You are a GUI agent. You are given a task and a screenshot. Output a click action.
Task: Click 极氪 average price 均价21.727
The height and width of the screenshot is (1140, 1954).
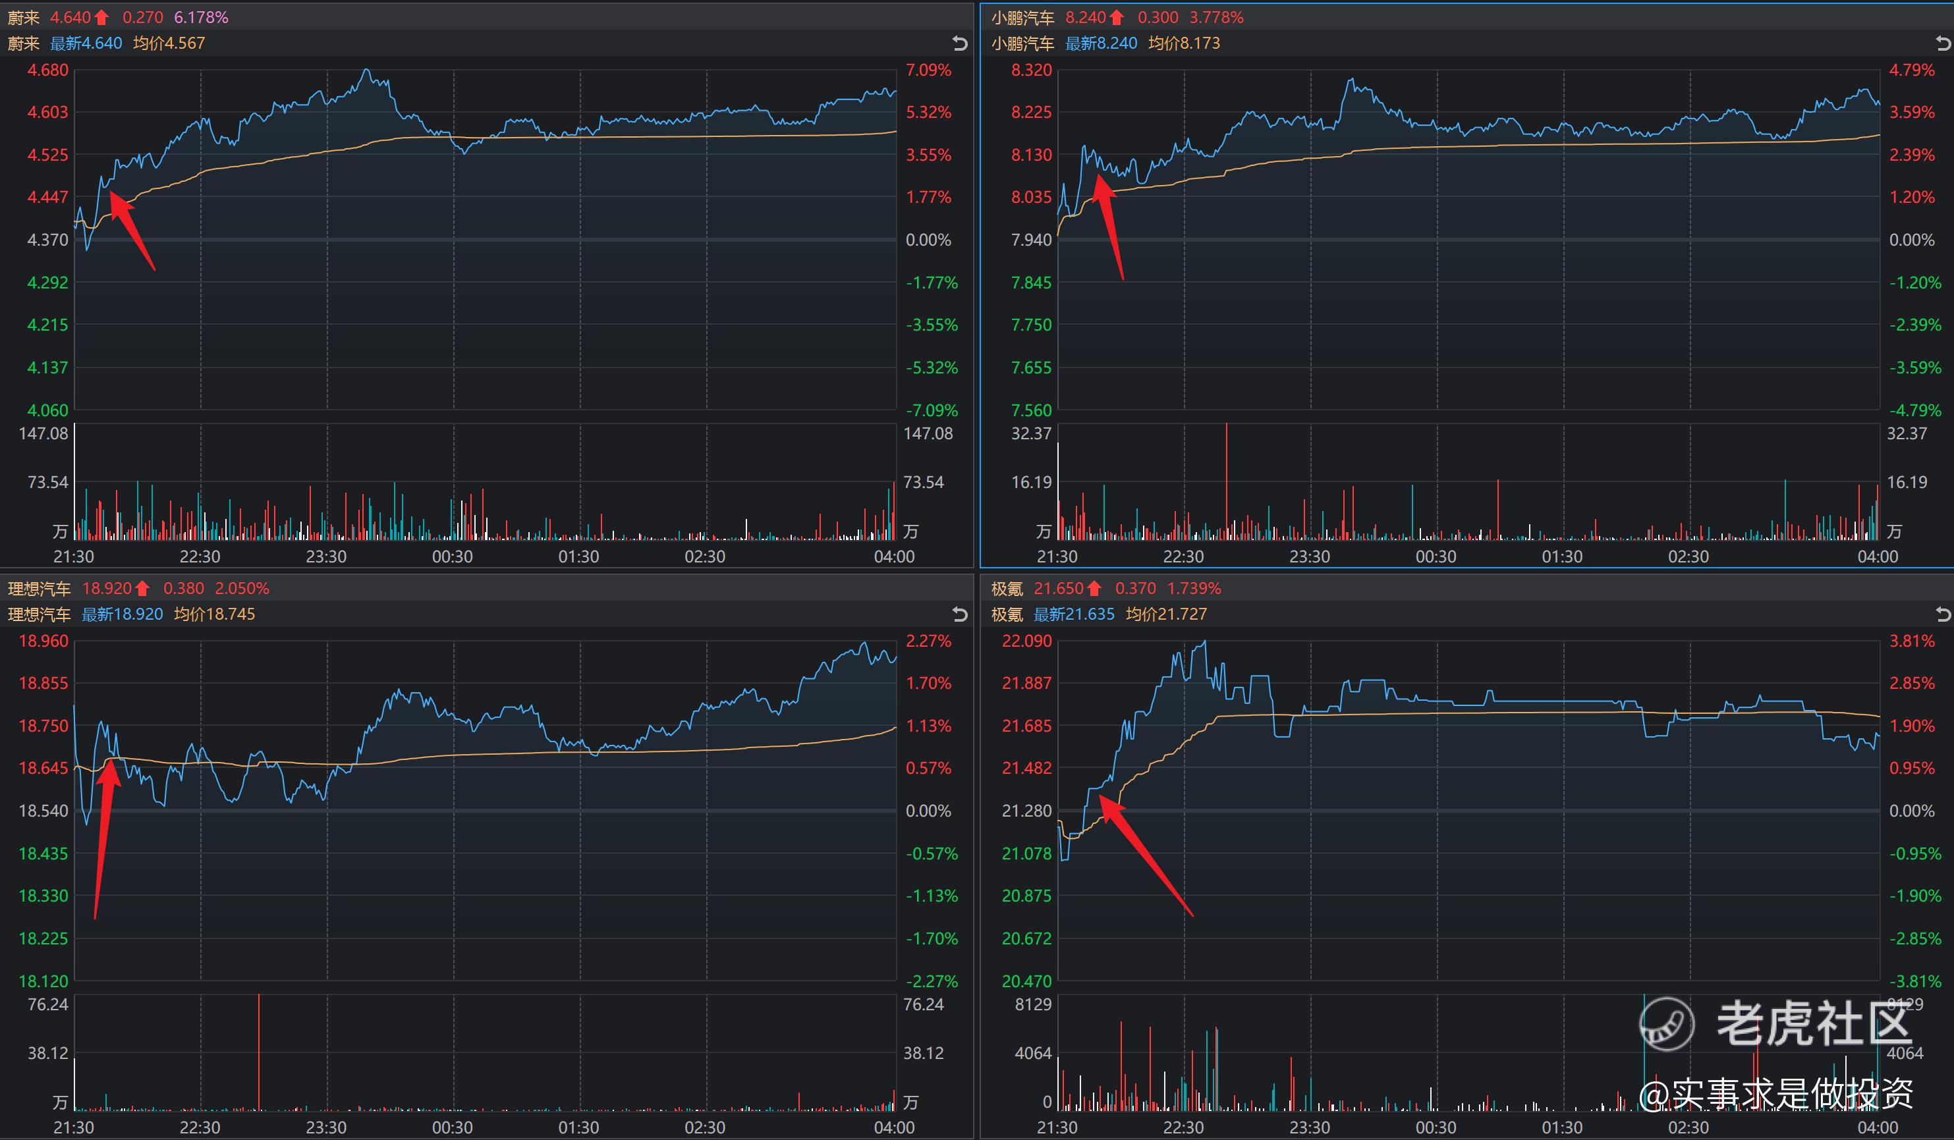[1166, 614]
